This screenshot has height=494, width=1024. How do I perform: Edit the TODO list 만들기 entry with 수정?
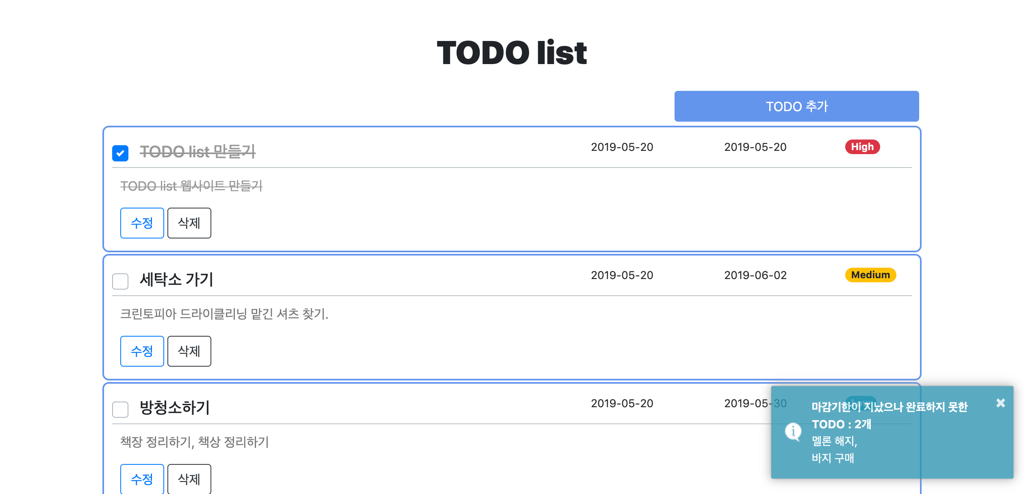(x=142, y=223)
